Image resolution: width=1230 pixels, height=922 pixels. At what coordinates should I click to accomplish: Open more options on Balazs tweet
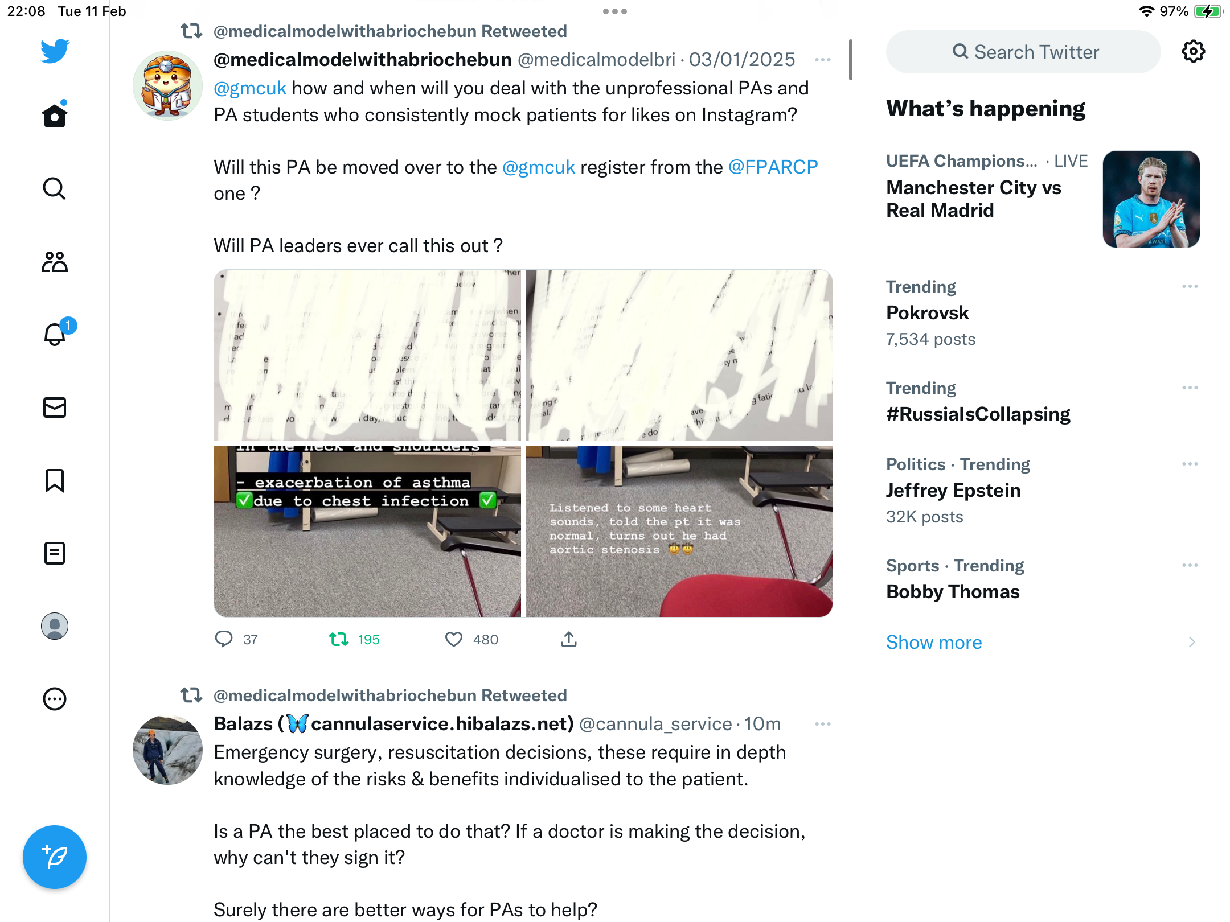pos(823,724)
